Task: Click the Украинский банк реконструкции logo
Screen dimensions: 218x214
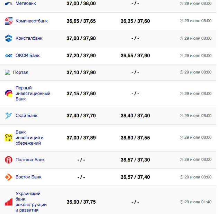Action: tap(9, 202)
